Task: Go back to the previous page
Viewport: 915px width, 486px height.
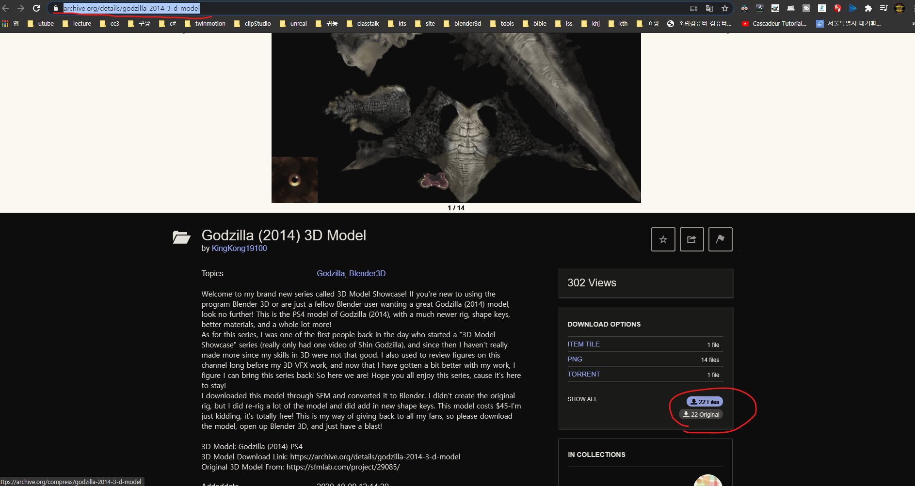Action: [x=6, y=8]
